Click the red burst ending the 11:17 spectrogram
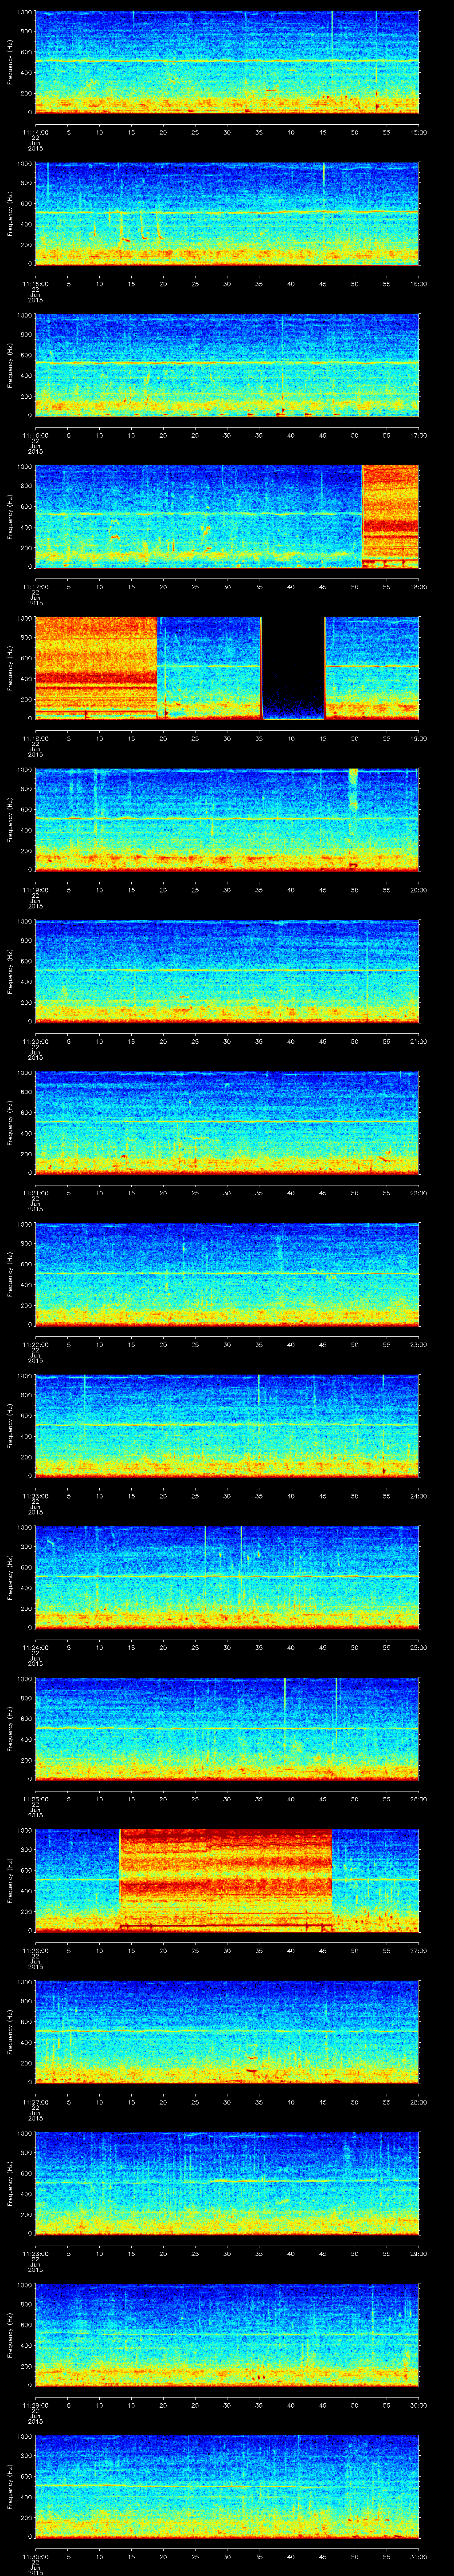 point(389,516)
